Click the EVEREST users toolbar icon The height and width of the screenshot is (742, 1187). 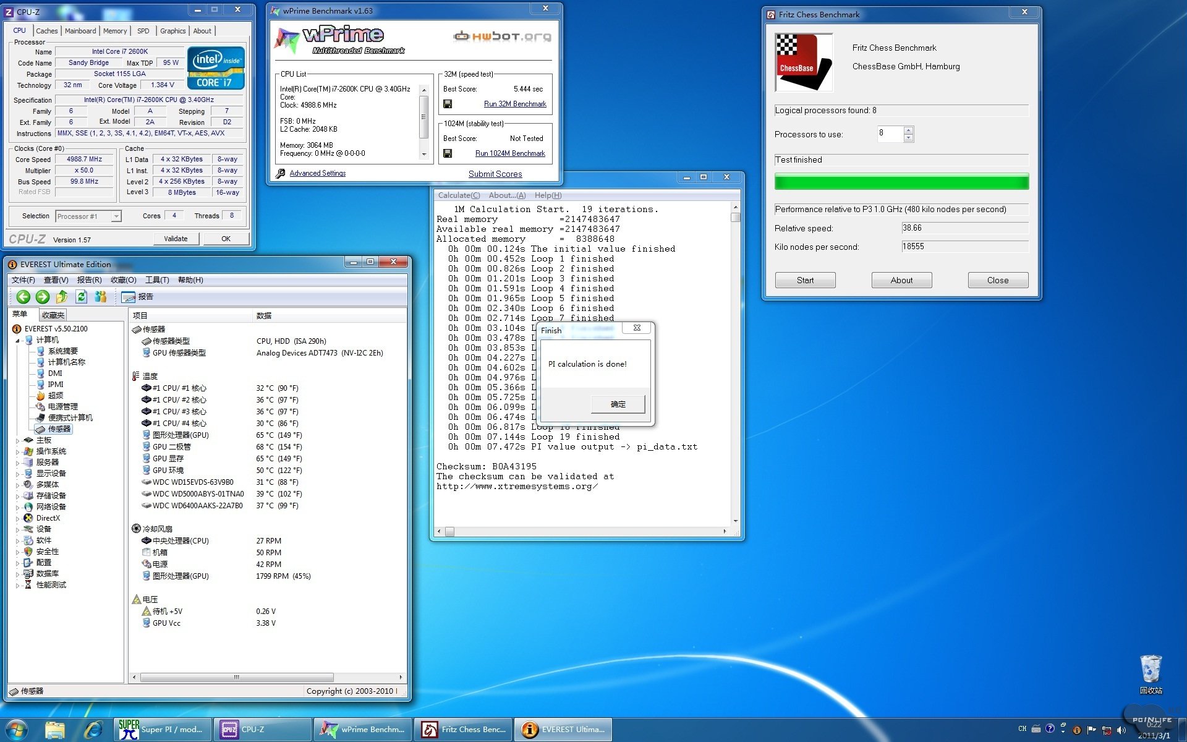(x=100, y=297)
